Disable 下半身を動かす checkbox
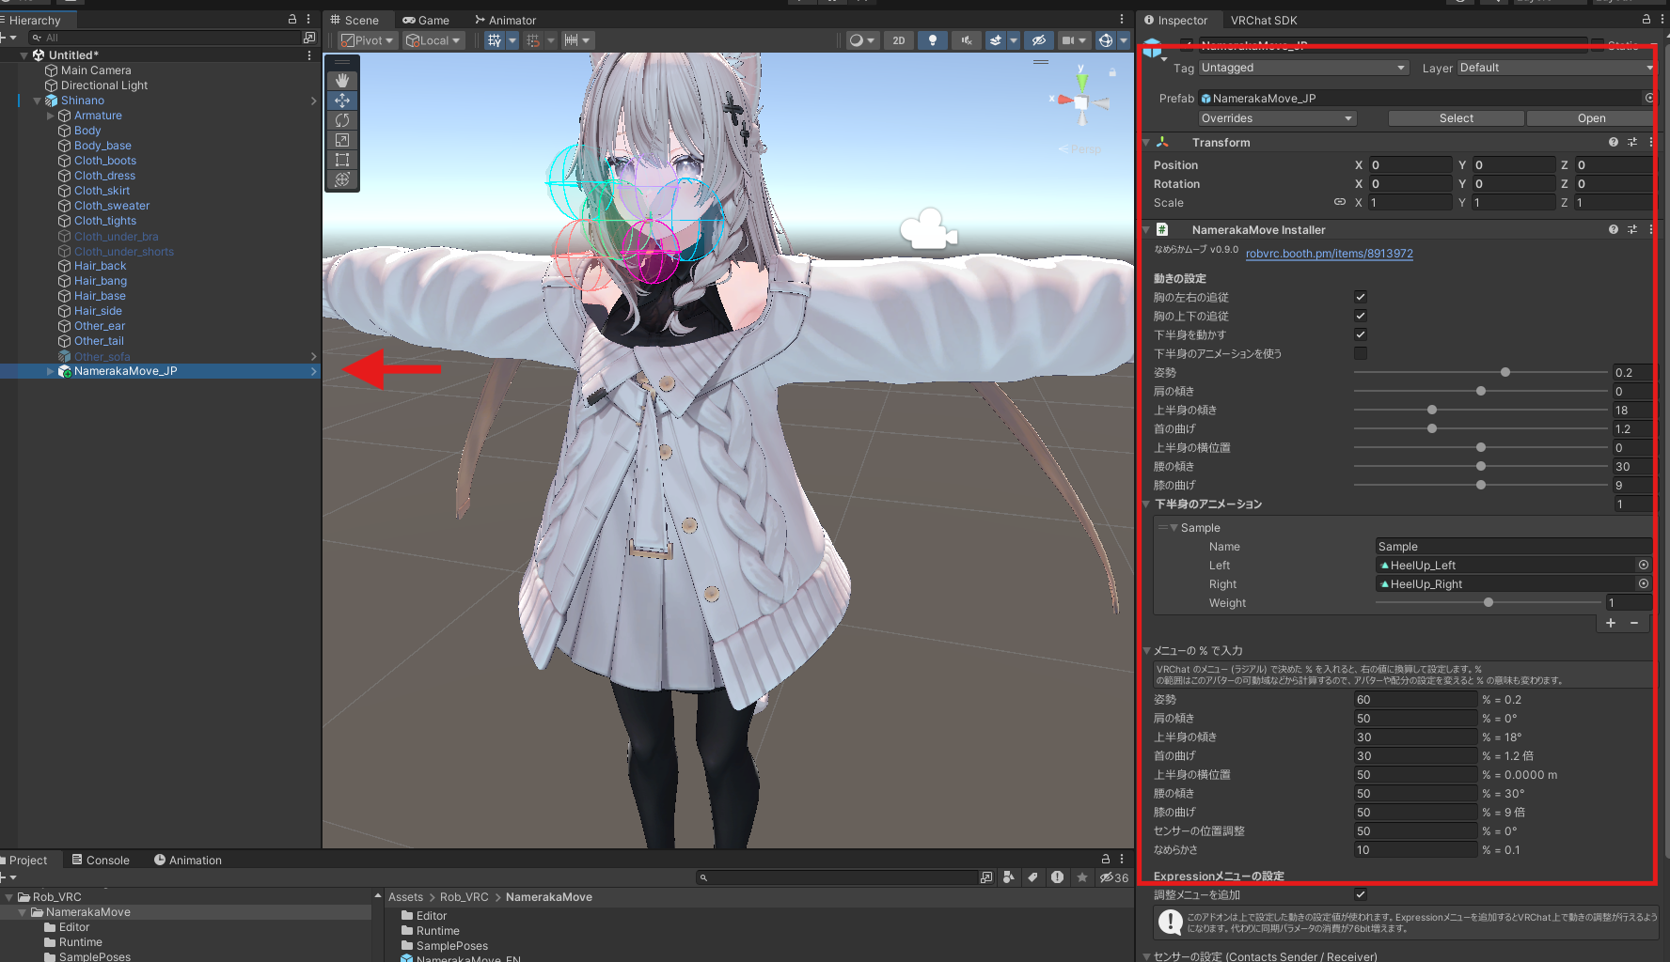Viewport: 1670px width, 962px height. 1361,334
